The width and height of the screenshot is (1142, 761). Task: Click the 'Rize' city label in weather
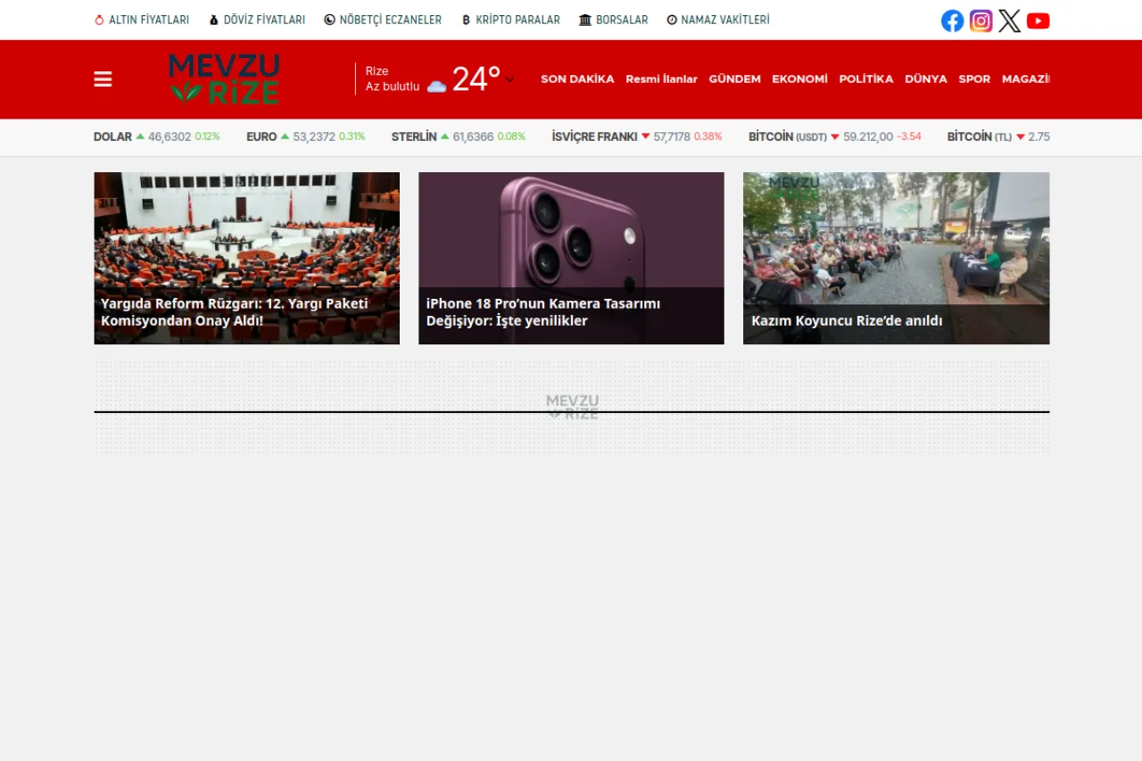tap(377, 71)
